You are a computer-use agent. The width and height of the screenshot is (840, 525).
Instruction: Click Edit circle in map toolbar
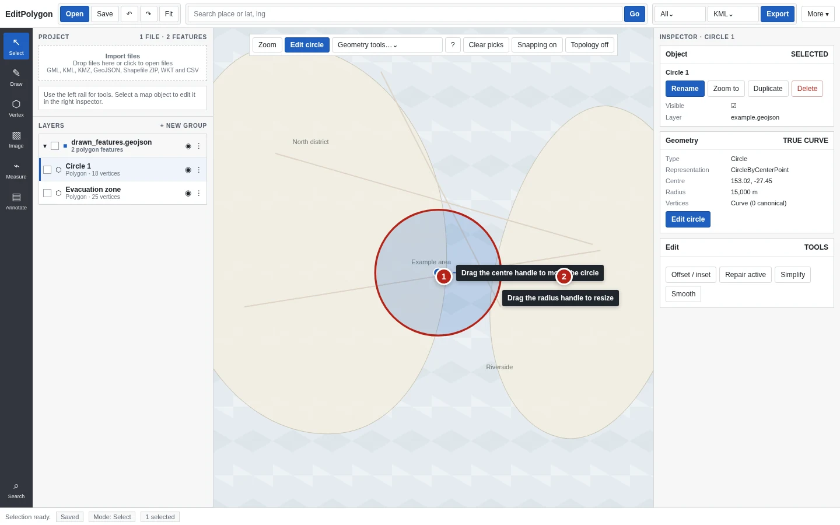(307, 45)
